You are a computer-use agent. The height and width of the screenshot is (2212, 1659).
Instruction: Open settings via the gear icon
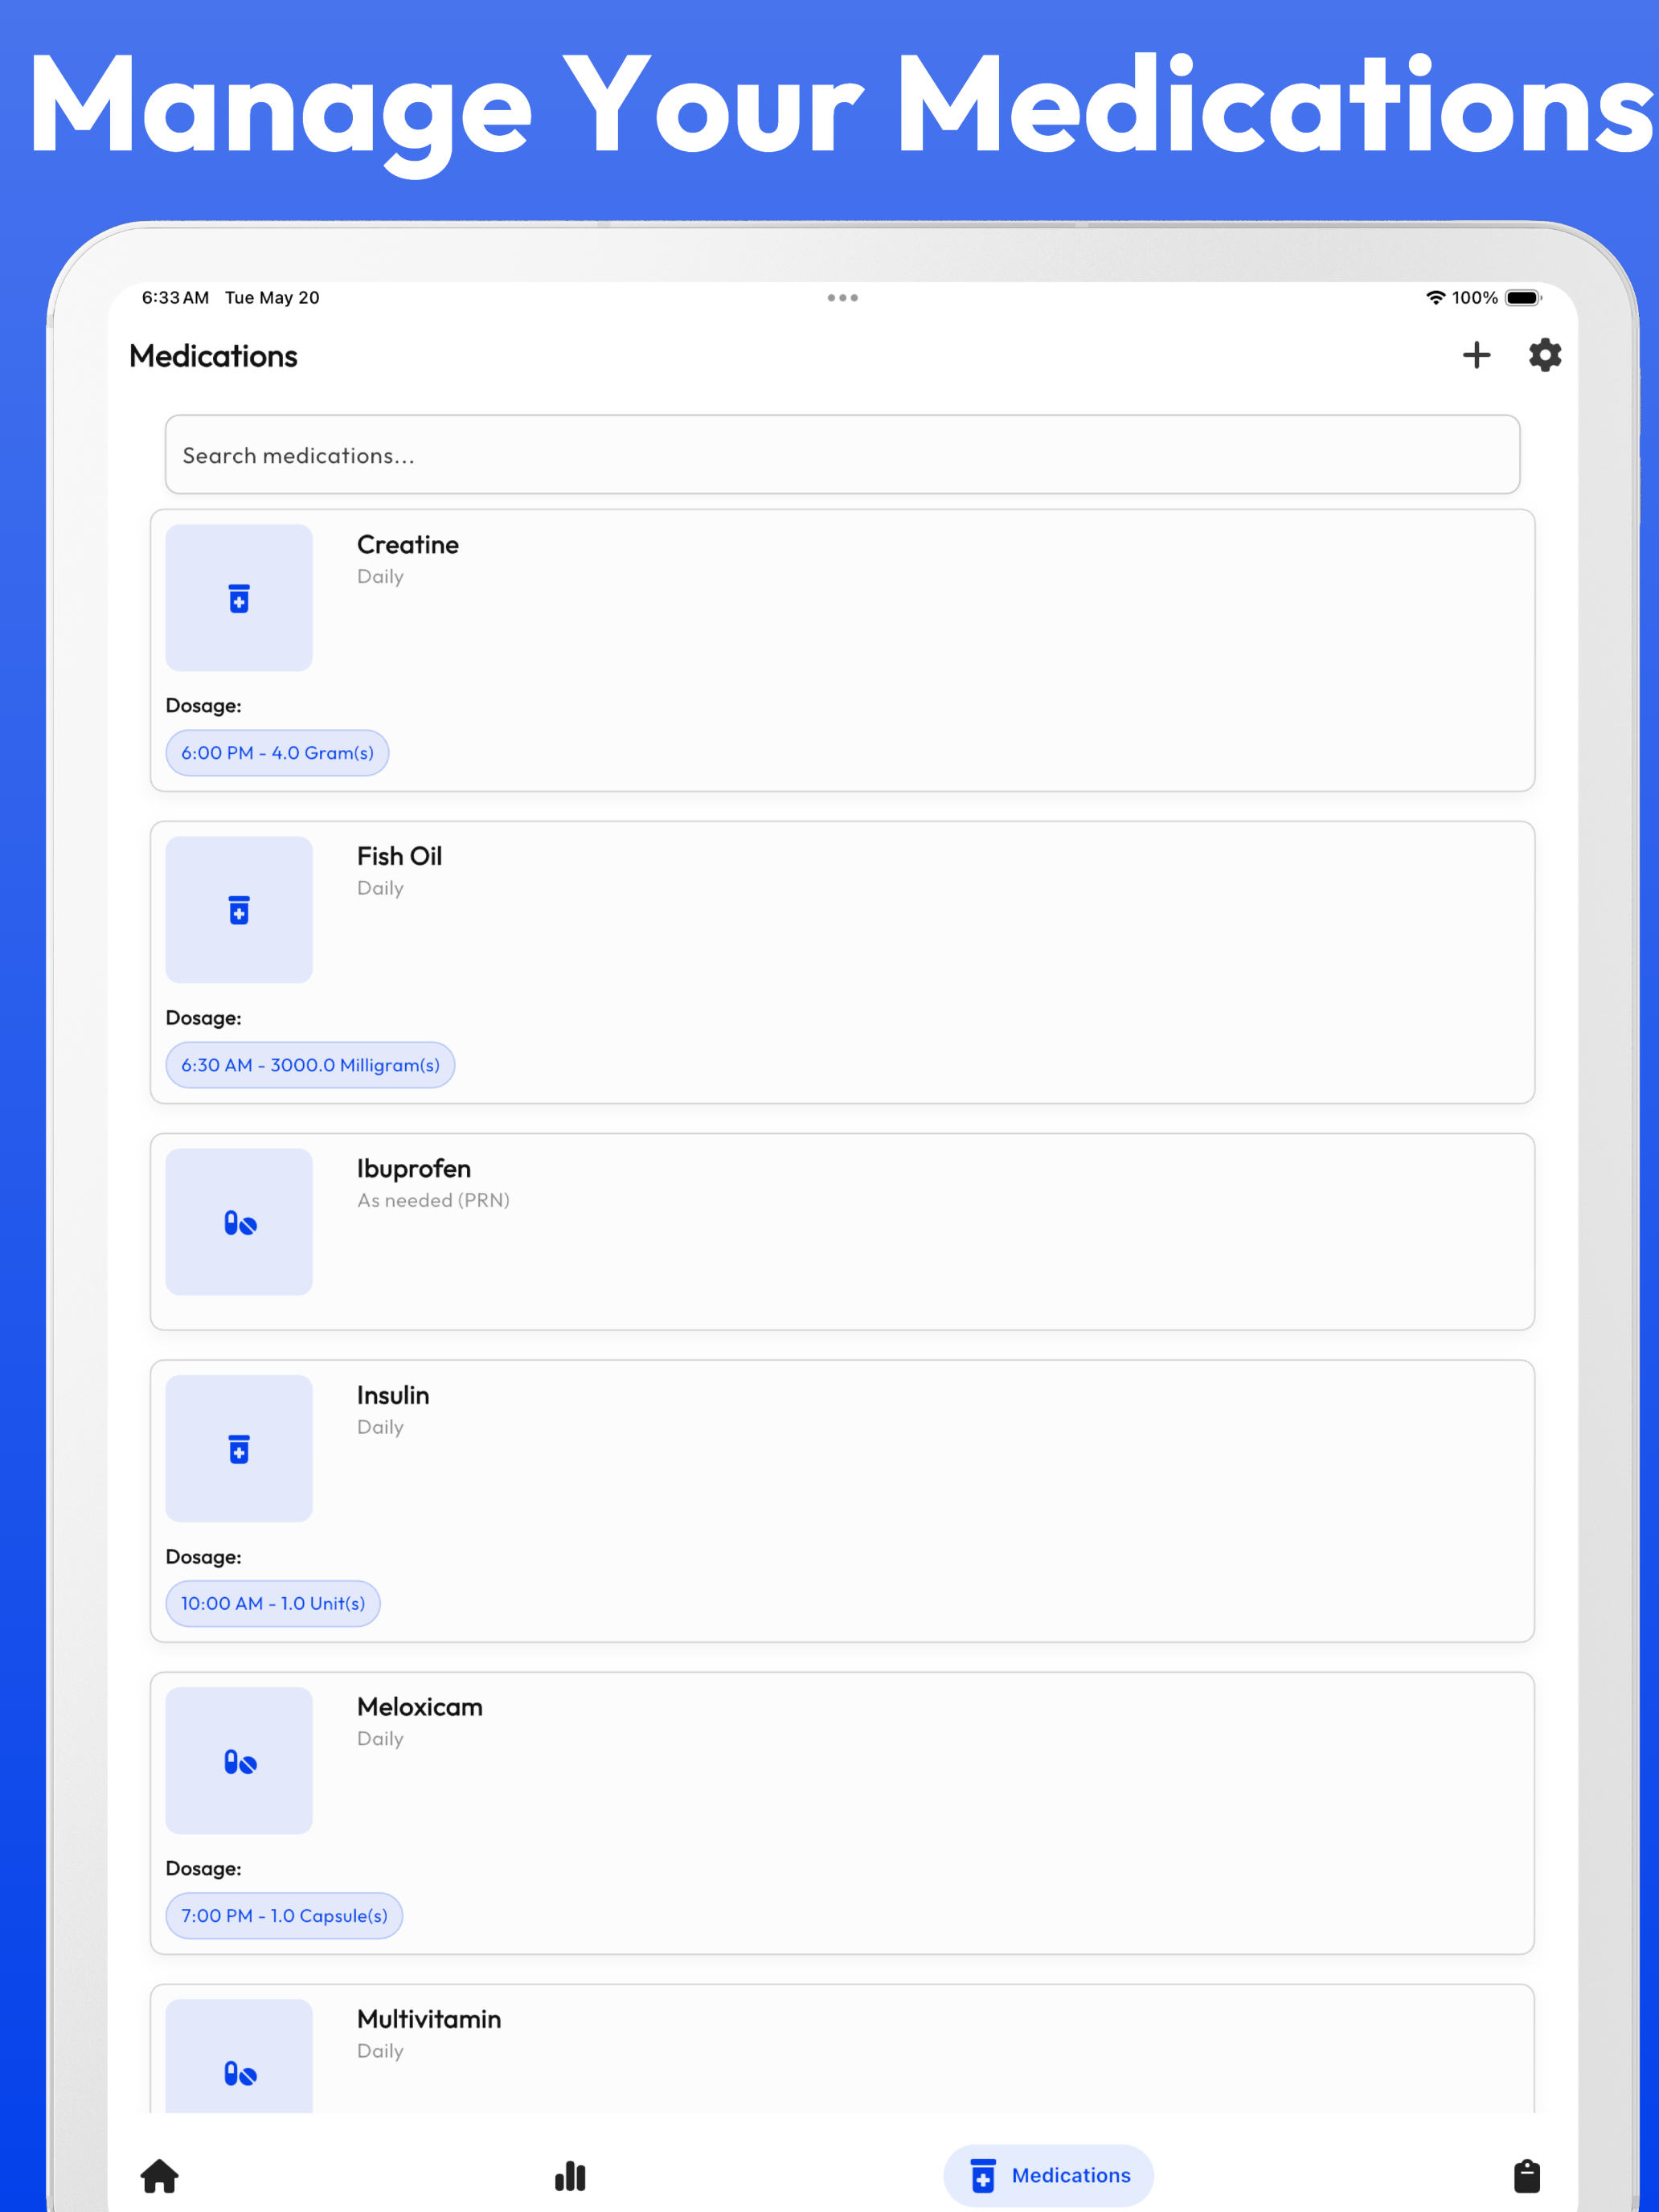pos(1545,355)
